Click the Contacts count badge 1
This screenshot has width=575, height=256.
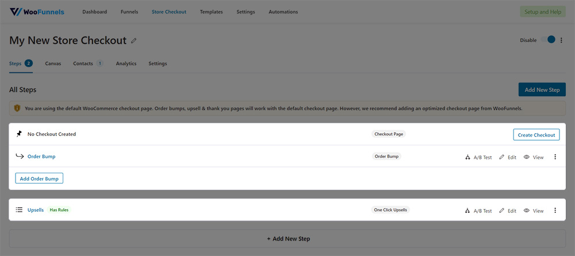[x=99, y=63]
